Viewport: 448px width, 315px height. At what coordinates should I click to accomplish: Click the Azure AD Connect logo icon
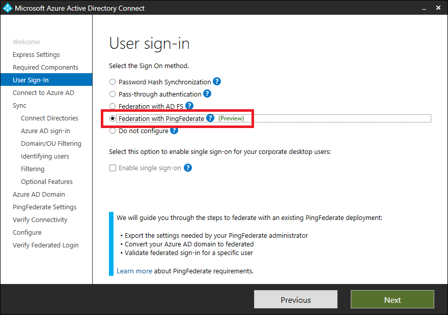point(8,8)
